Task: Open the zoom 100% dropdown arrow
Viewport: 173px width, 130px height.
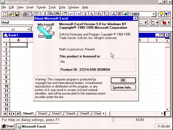Action: pyautogui.click(x=154, y=14)
